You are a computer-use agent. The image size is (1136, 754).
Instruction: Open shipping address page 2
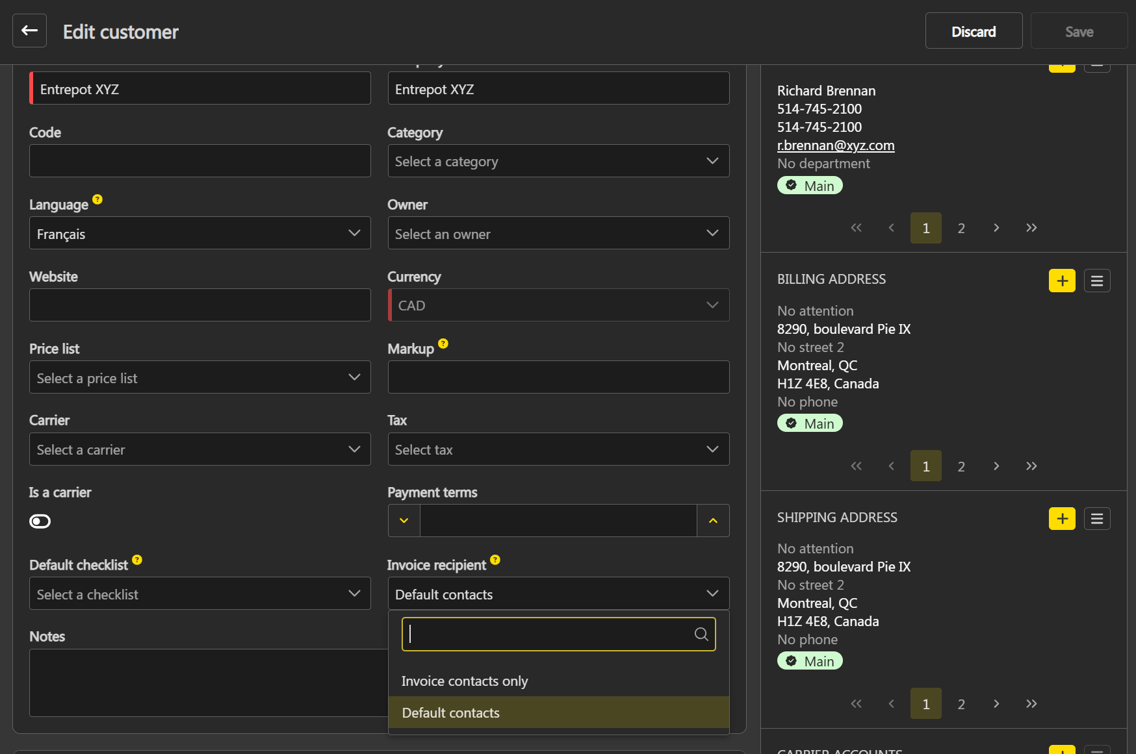click(961, 704)
